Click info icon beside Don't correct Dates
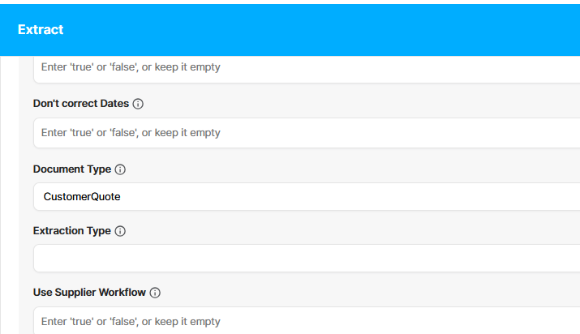 [x=138, y=104]
